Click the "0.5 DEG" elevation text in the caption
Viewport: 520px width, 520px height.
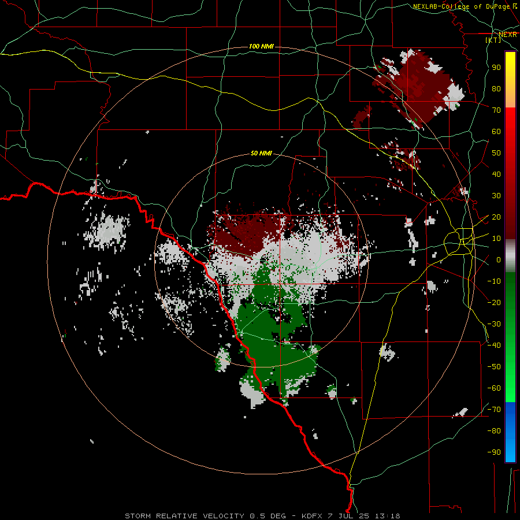coord(268,516)
